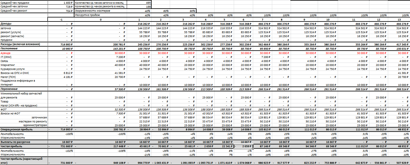Click the -1 period column header

pyautogui.click(x=61, y=19)
